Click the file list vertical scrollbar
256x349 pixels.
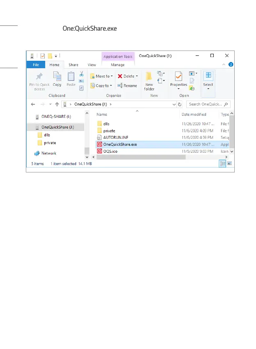click(231, 132)
